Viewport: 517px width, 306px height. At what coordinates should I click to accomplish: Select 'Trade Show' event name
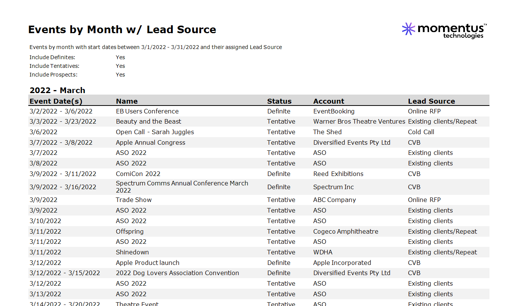point(134,200)
